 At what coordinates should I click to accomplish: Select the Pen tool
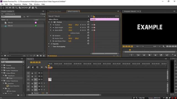coord(30,8)
